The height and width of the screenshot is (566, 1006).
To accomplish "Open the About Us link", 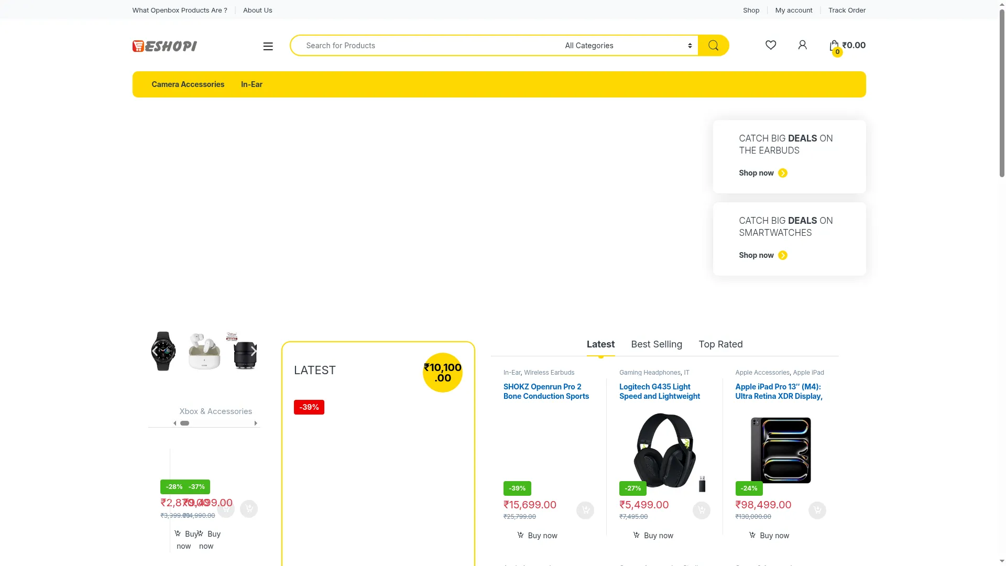I will click(258, 10).
